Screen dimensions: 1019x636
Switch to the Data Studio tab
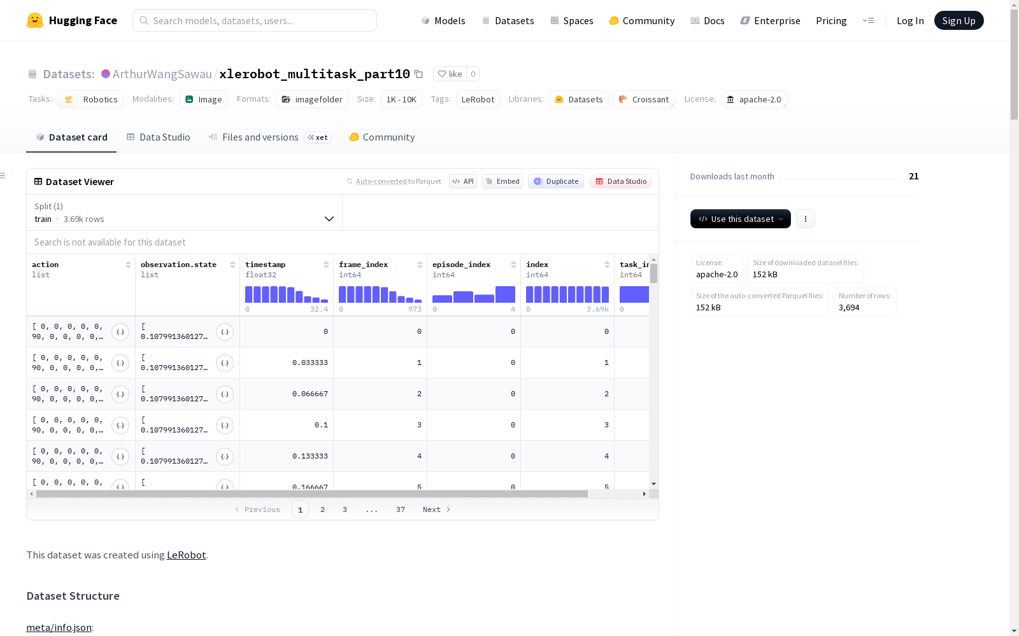[158, 137]
